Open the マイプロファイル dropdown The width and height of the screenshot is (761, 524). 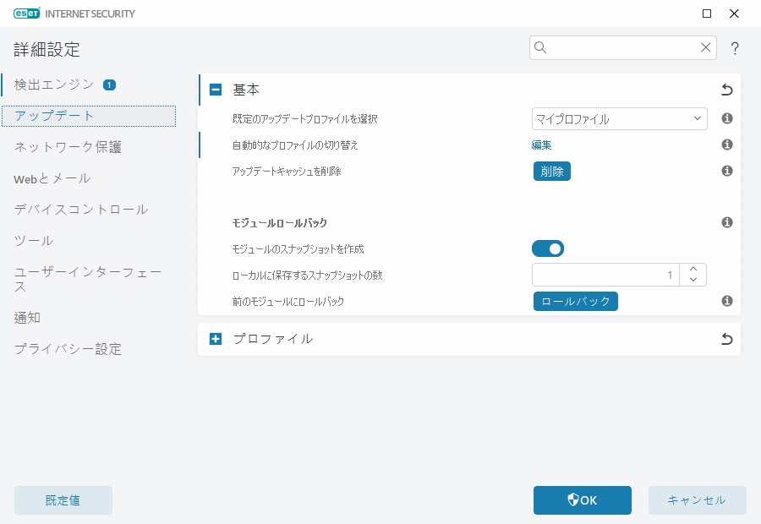tap(619, 118)
